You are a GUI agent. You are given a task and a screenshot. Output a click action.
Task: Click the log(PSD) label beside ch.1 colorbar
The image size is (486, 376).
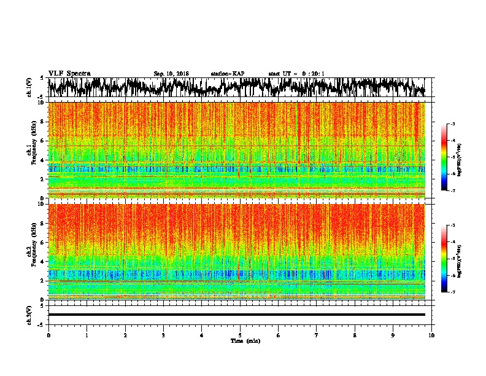(459, 160)
